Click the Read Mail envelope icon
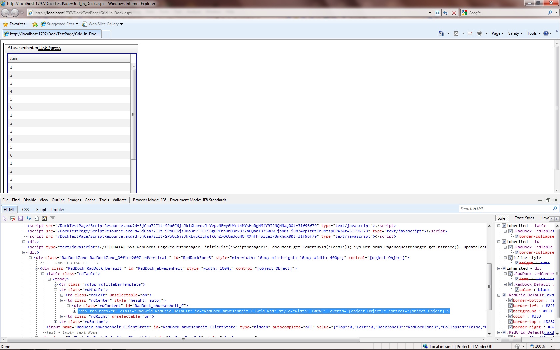Image resolution: width=560 pixels, height=350 pixels. coord(470,33)
